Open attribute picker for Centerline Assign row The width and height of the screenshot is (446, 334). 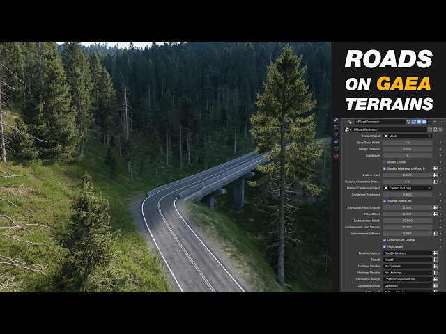[435, 279]
